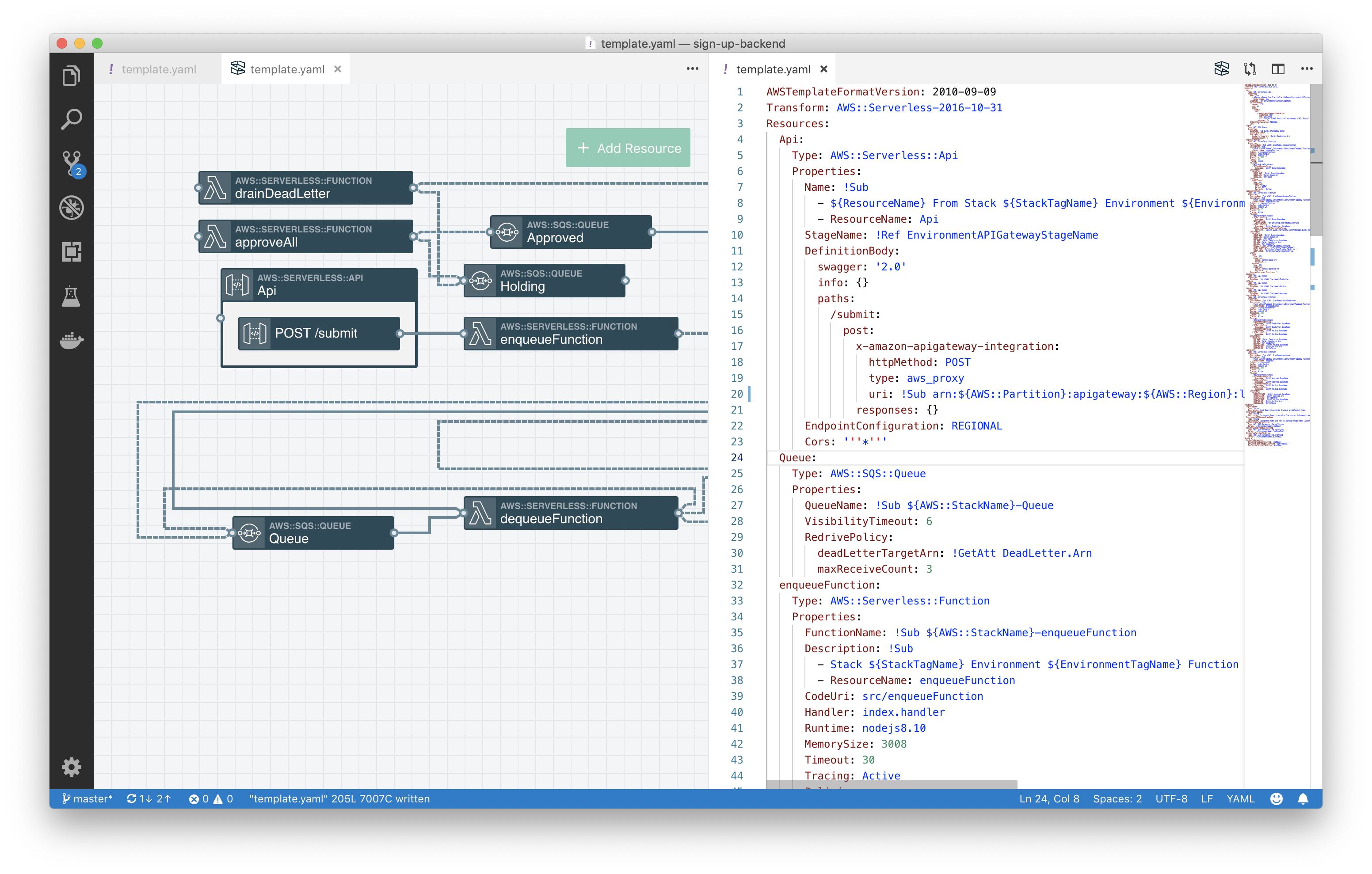Click the queue icon on the Approved node
The height and width of the screenshot is (874, 1372).
(x=507, y=232)
